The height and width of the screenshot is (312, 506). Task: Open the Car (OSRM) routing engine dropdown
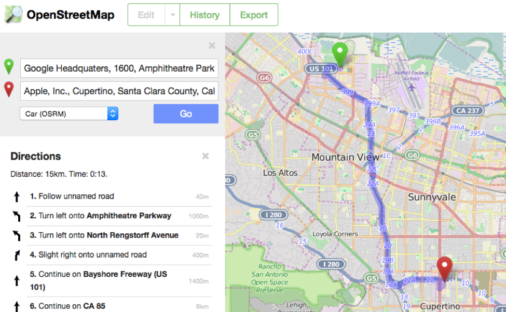69,114
